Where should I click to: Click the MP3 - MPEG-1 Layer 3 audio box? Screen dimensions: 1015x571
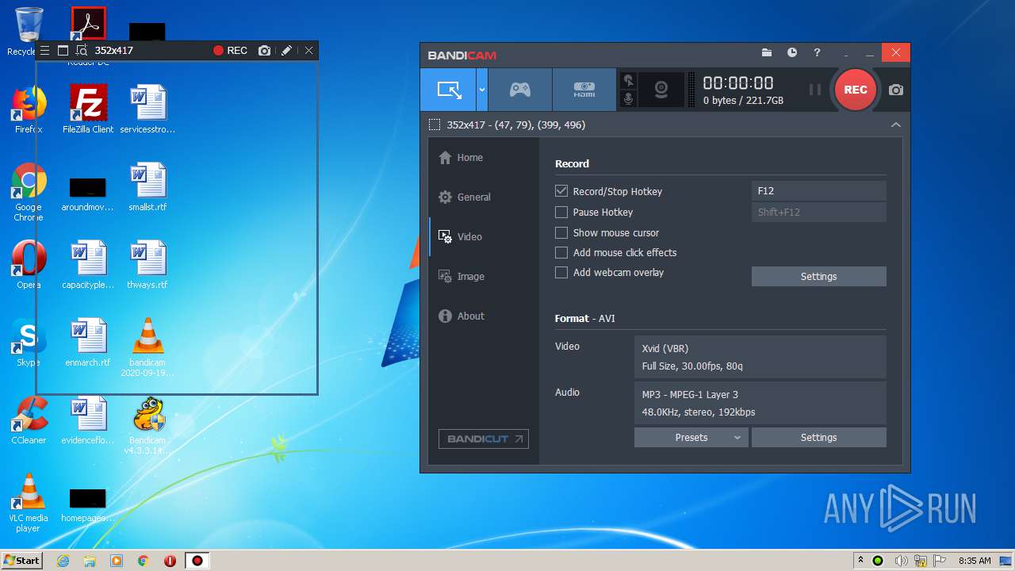pos(760,403)
